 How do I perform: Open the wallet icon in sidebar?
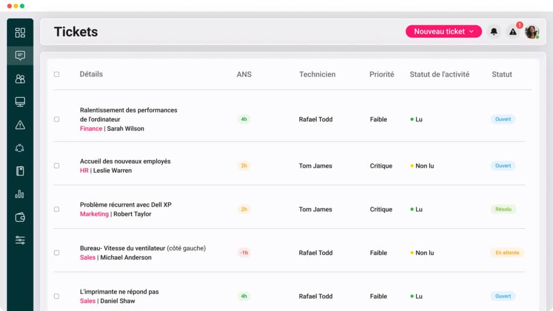[20, 217]
